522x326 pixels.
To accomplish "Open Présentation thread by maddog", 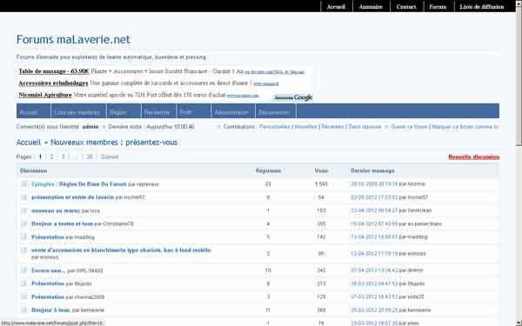I will (48, 237).
